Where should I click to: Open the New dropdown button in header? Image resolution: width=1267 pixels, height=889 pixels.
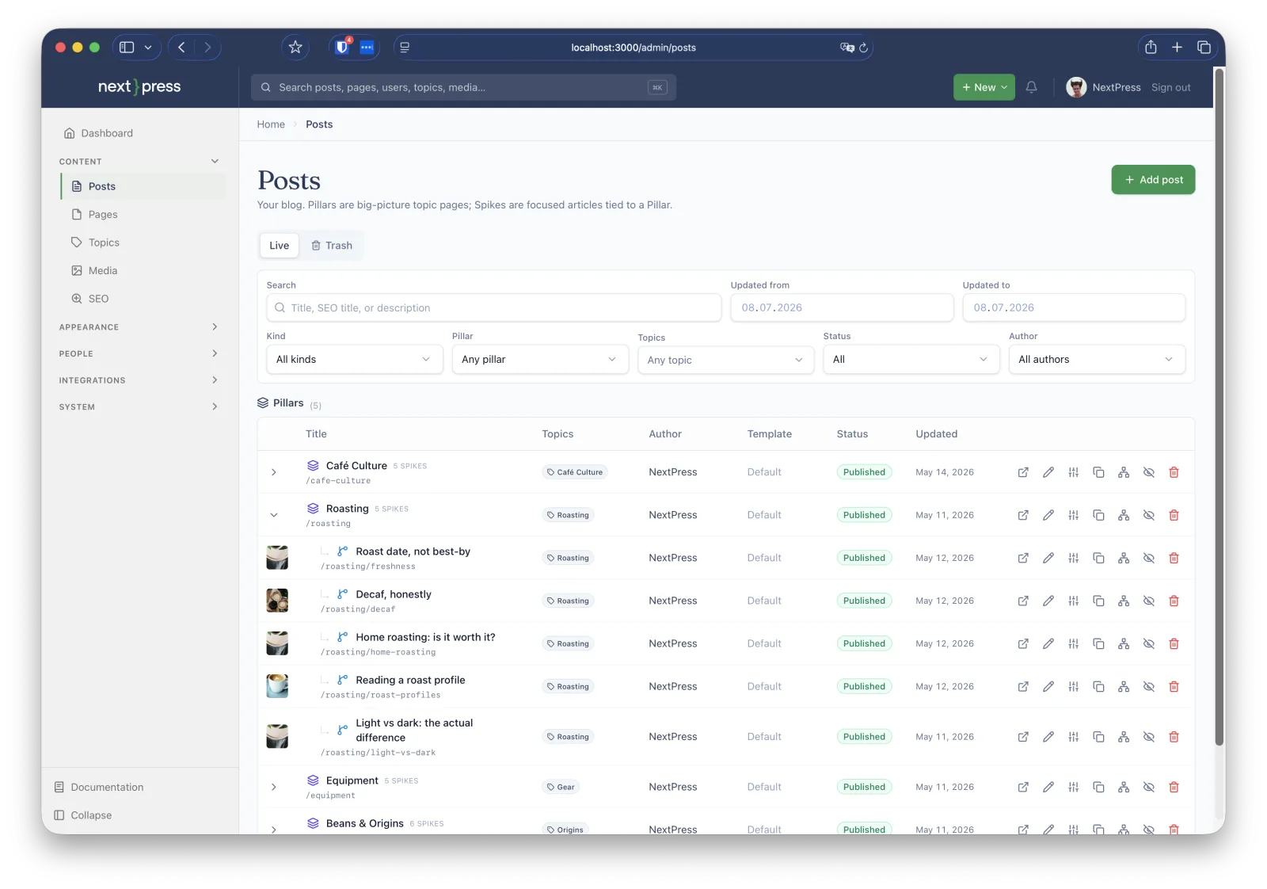pos(984,87)
